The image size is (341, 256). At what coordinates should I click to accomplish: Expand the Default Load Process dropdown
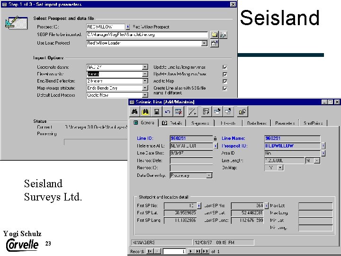(145, 95)
